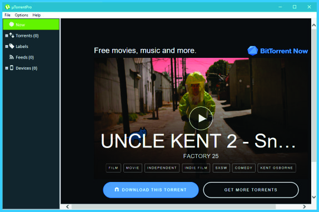Click the horizontal scrollbar thumb
Image resolution: width=319 pixels, height=212 pixels.
[x=173, y=206]
